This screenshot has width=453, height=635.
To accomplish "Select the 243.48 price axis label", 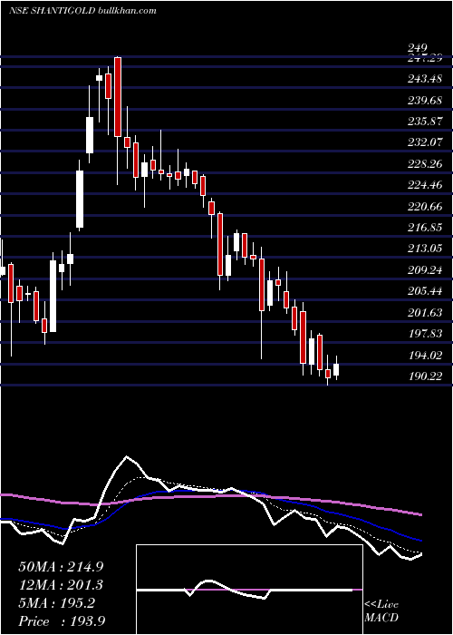I will pos(425,79).
